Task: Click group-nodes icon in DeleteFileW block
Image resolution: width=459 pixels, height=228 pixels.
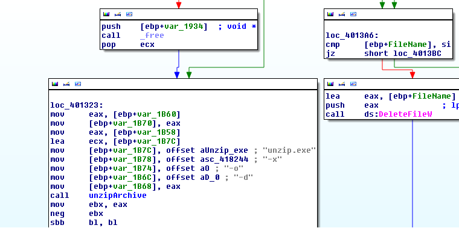Action: pyautogui.click(x=353, y=84)
